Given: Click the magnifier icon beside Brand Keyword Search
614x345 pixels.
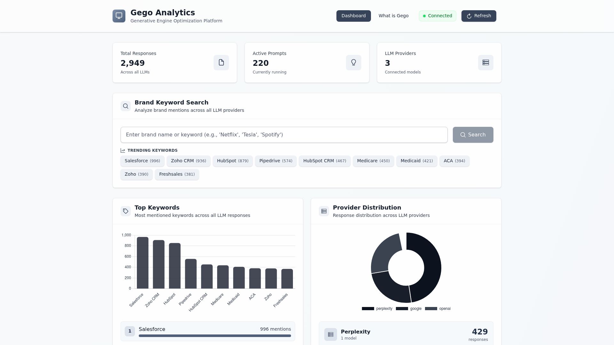Looking at the screenshot, I should tap(126, 106).
